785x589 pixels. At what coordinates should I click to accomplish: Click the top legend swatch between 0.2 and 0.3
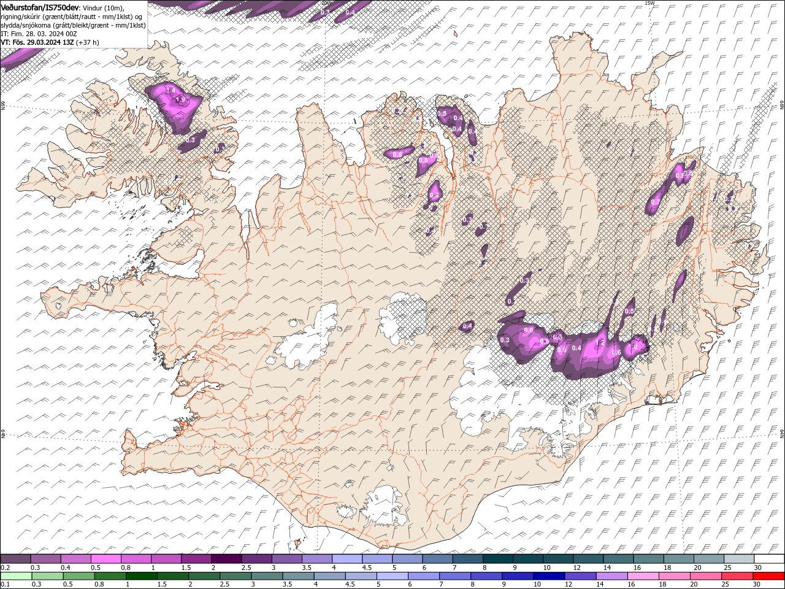pos(15,559)
